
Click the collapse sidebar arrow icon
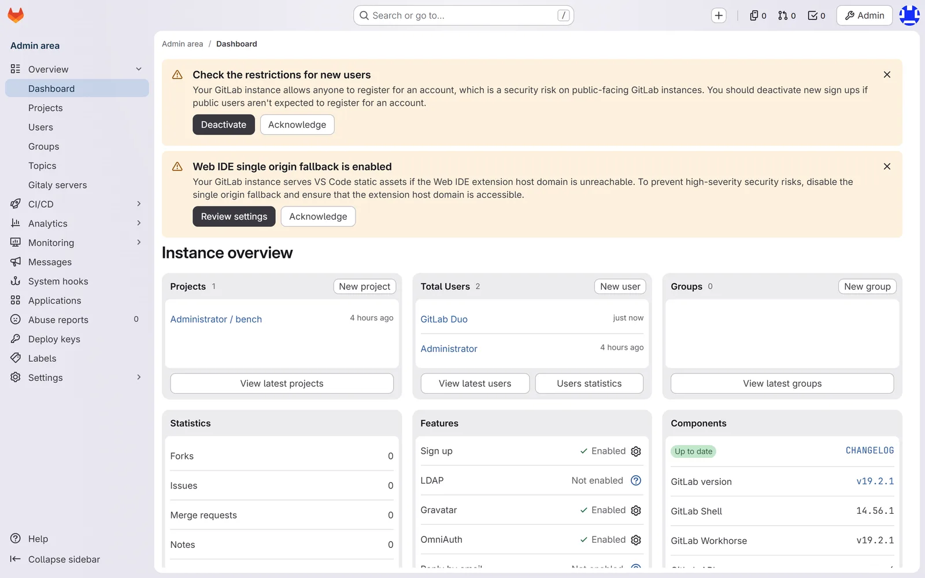tap(16, 559)
